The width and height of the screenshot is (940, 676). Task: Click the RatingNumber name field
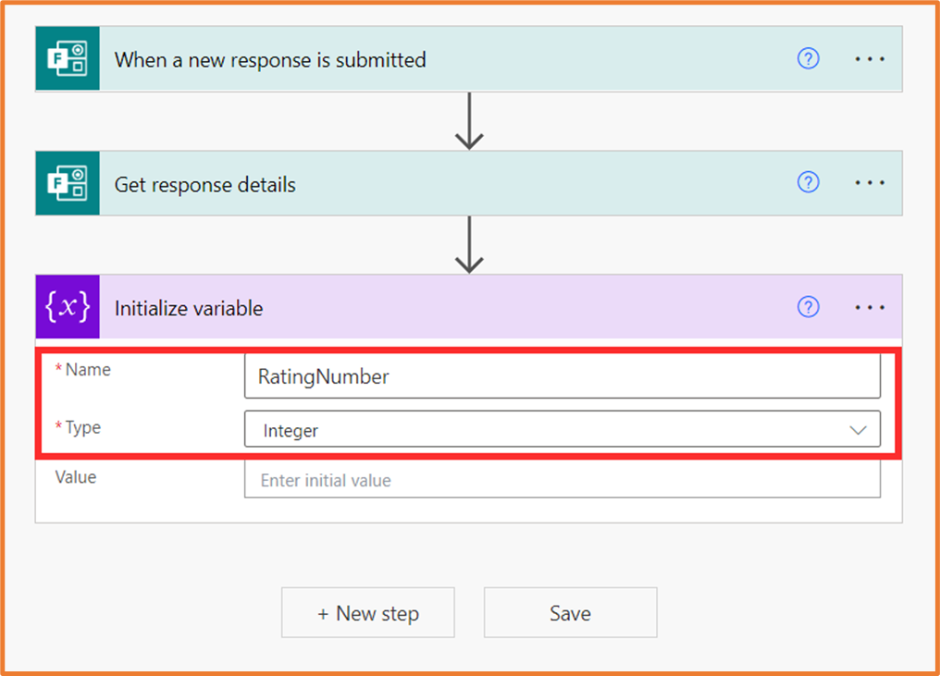tap(562, 376)
